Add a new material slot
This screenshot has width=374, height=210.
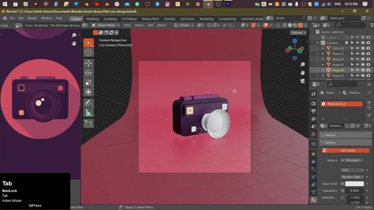click(x=369, y=103)
